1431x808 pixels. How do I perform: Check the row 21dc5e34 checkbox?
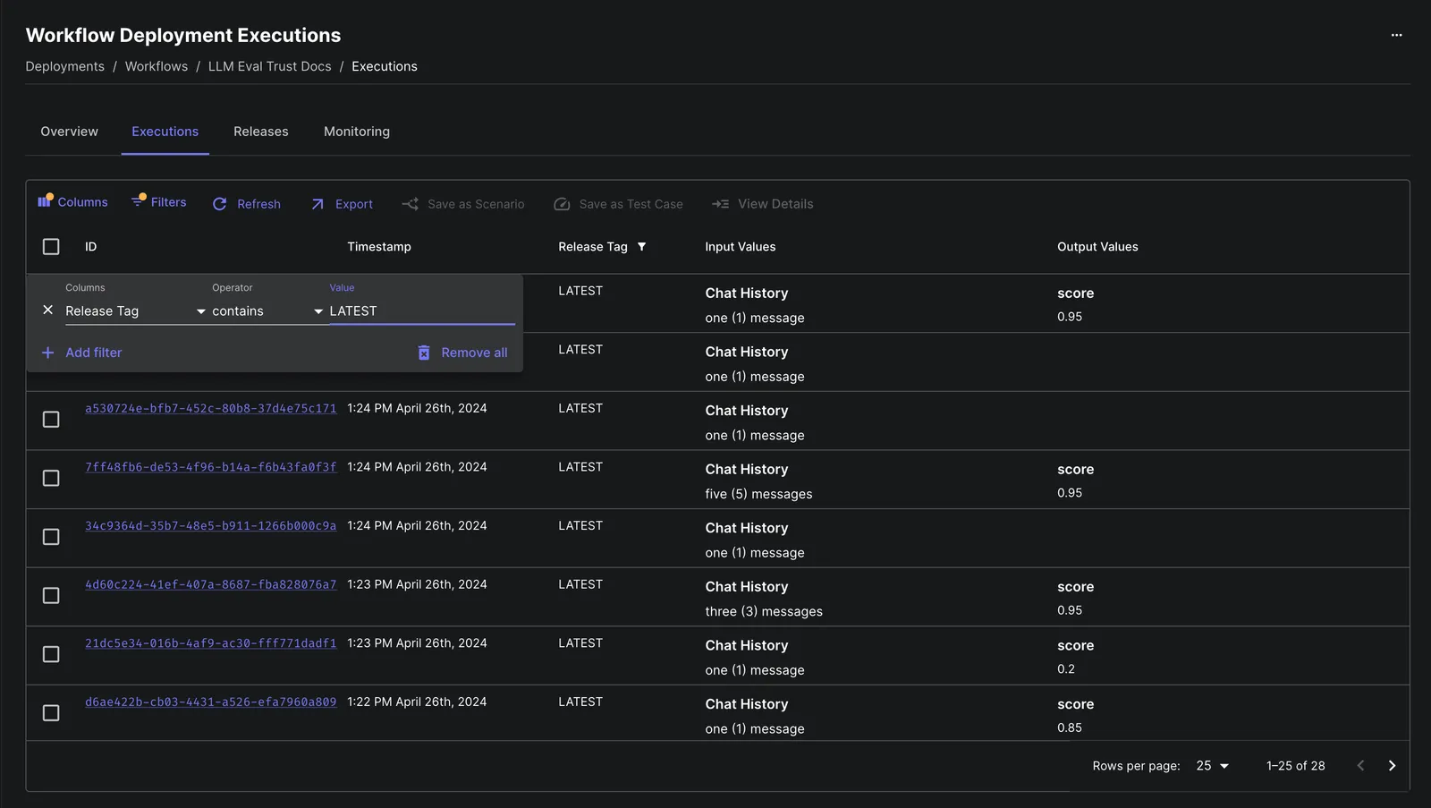point(51,655)
